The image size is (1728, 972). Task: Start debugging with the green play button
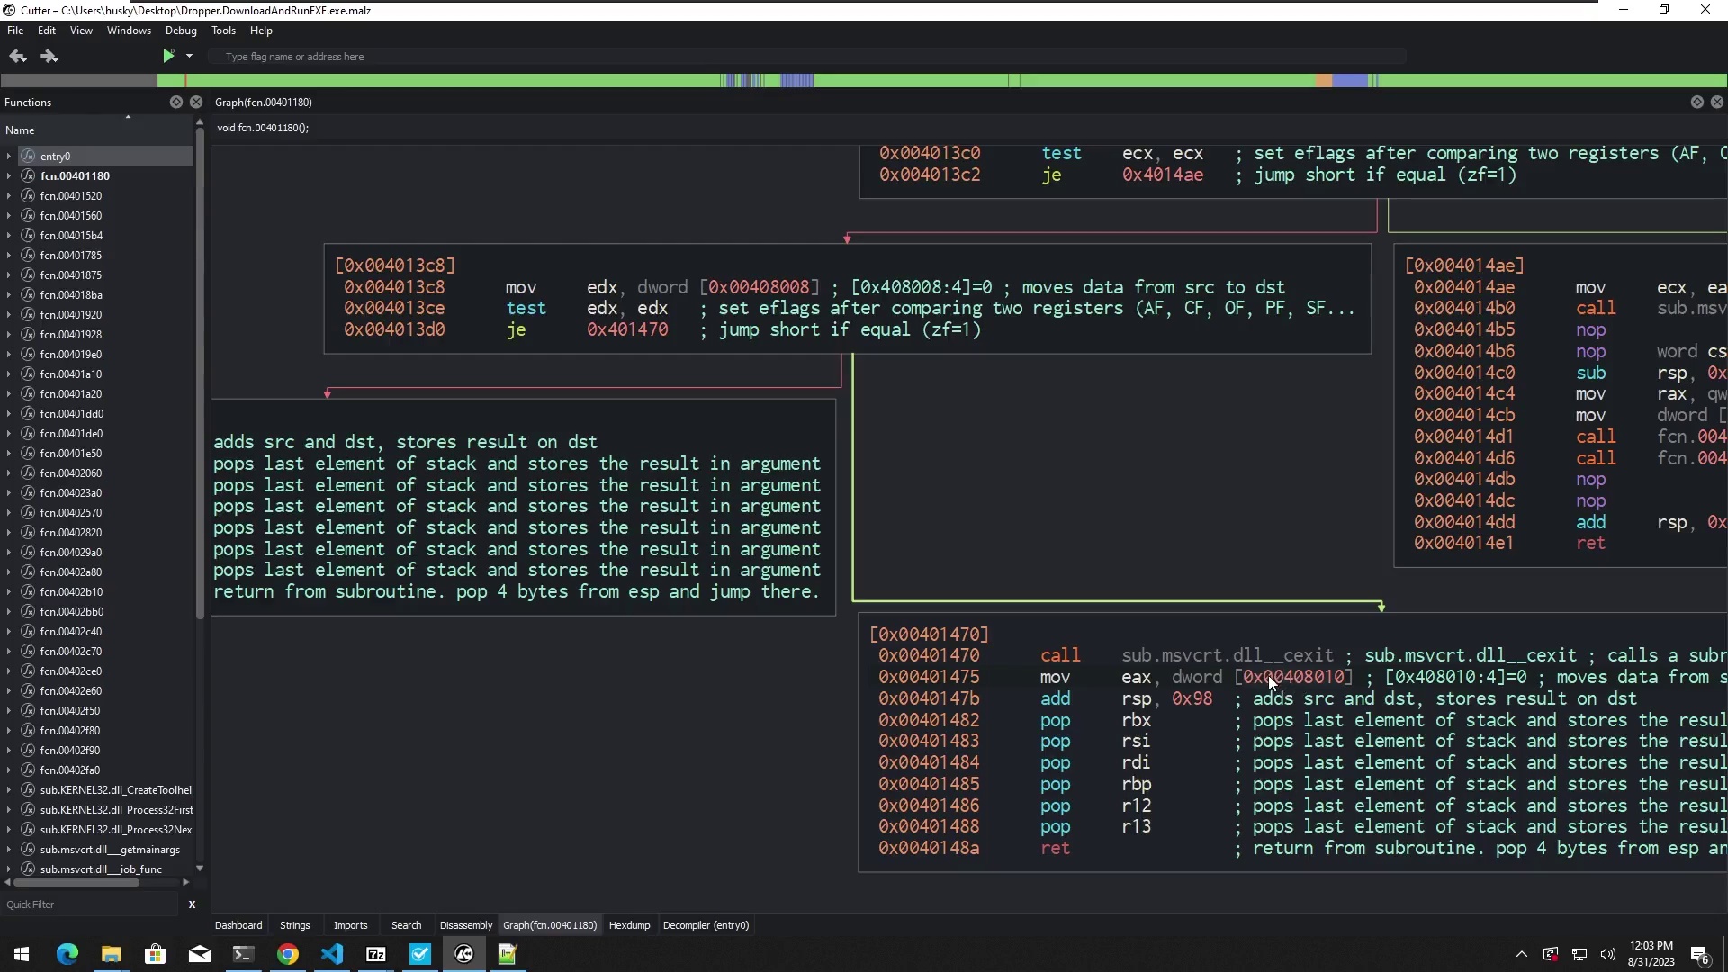(x=168, y=56)
